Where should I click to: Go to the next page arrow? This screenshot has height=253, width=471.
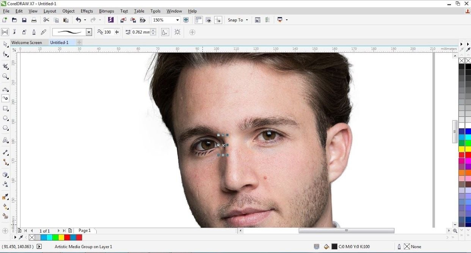[58, 231]
